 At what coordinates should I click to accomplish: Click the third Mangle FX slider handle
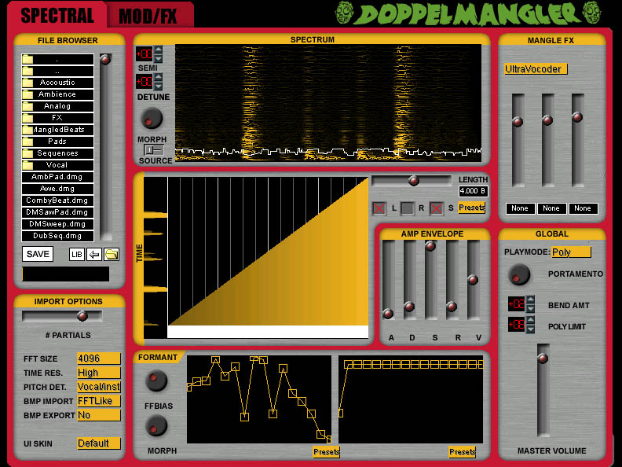pos(577,116)
